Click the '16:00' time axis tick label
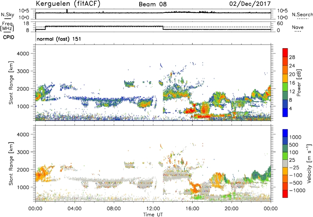Viewport: 313px width, 217px height. coord(192,209)
